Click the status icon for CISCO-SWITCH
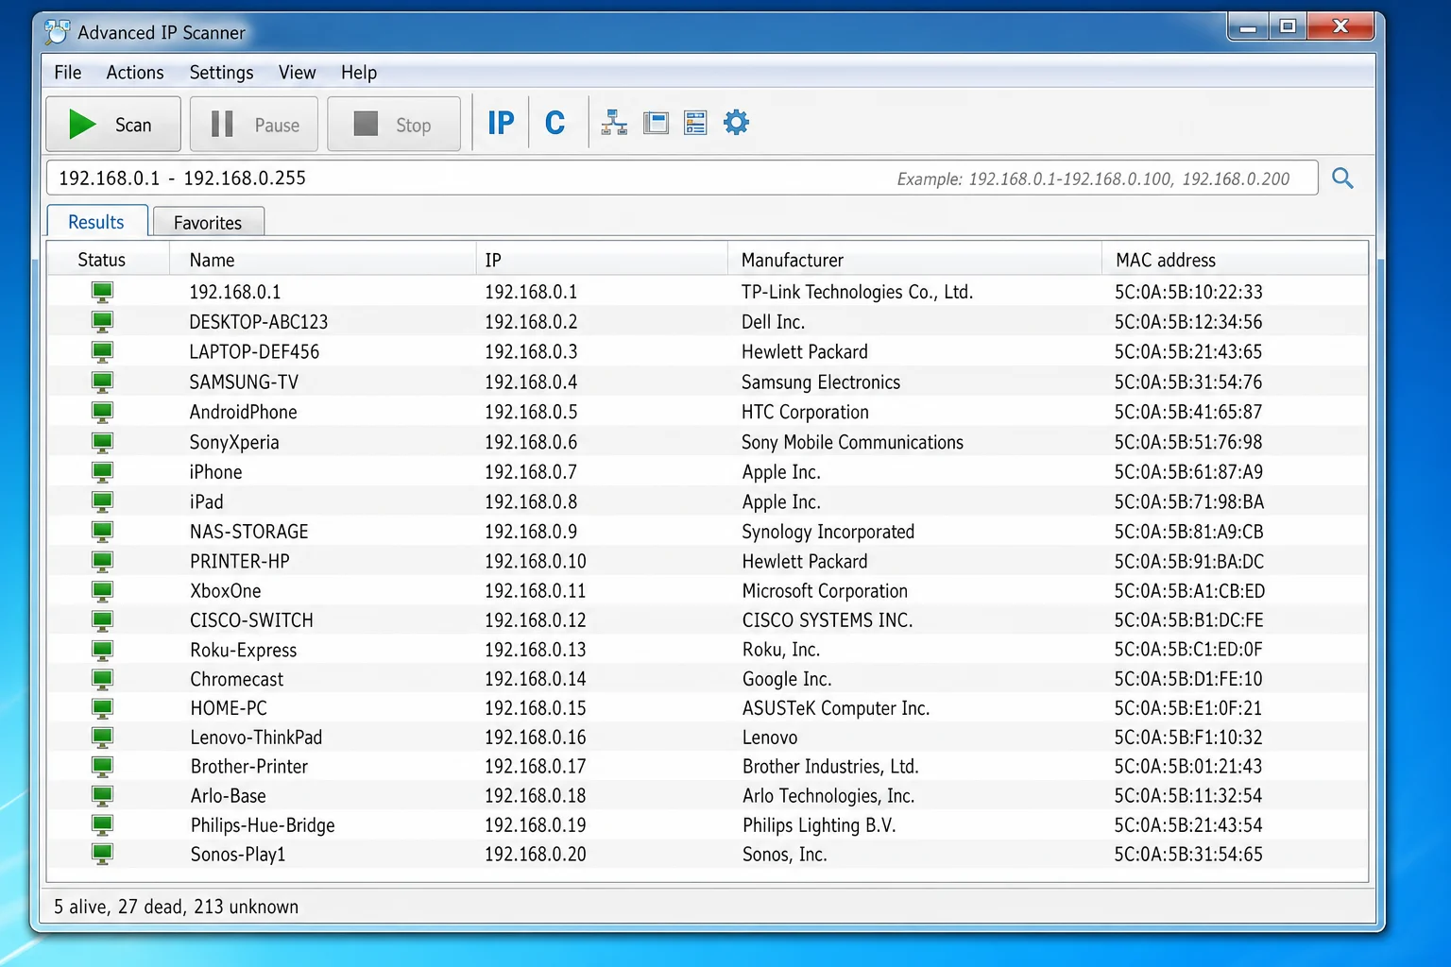 click(102, 620)
